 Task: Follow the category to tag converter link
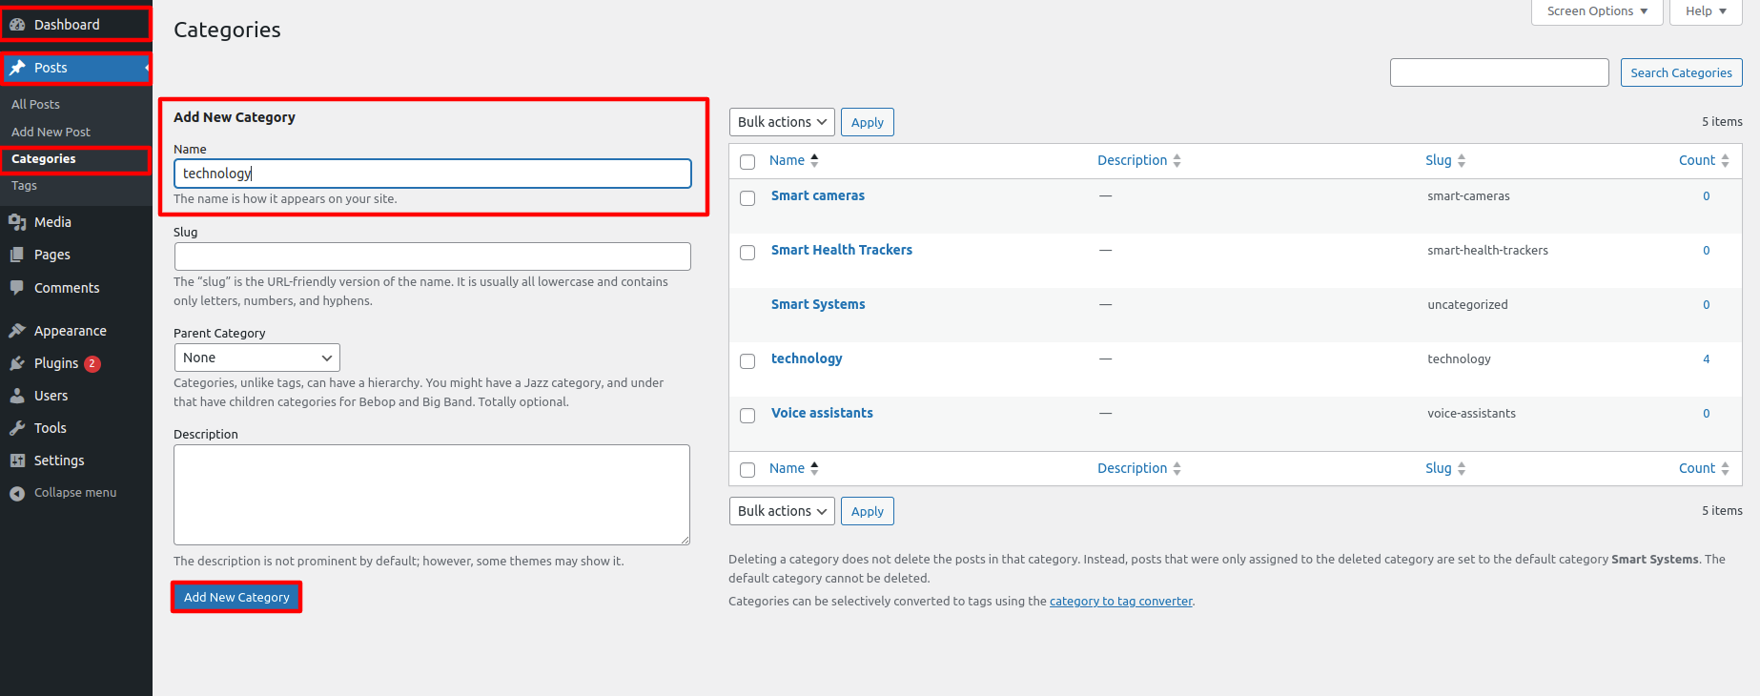point(1120,602)
